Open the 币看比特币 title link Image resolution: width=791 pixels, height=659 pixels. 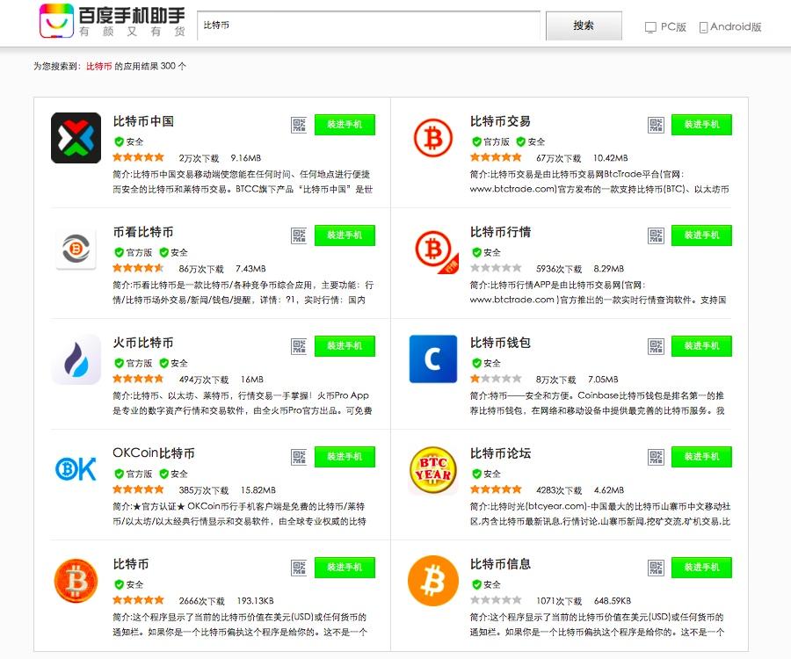coord(143,232)
